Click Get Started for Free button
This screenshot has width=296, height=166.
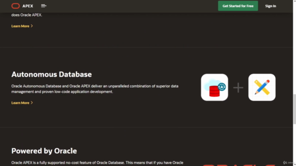pyautogui.click(x=238, y=6)
